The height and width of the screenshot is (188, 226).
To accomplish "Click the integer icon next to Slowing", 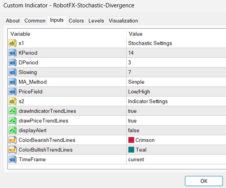I will [12, 72].
